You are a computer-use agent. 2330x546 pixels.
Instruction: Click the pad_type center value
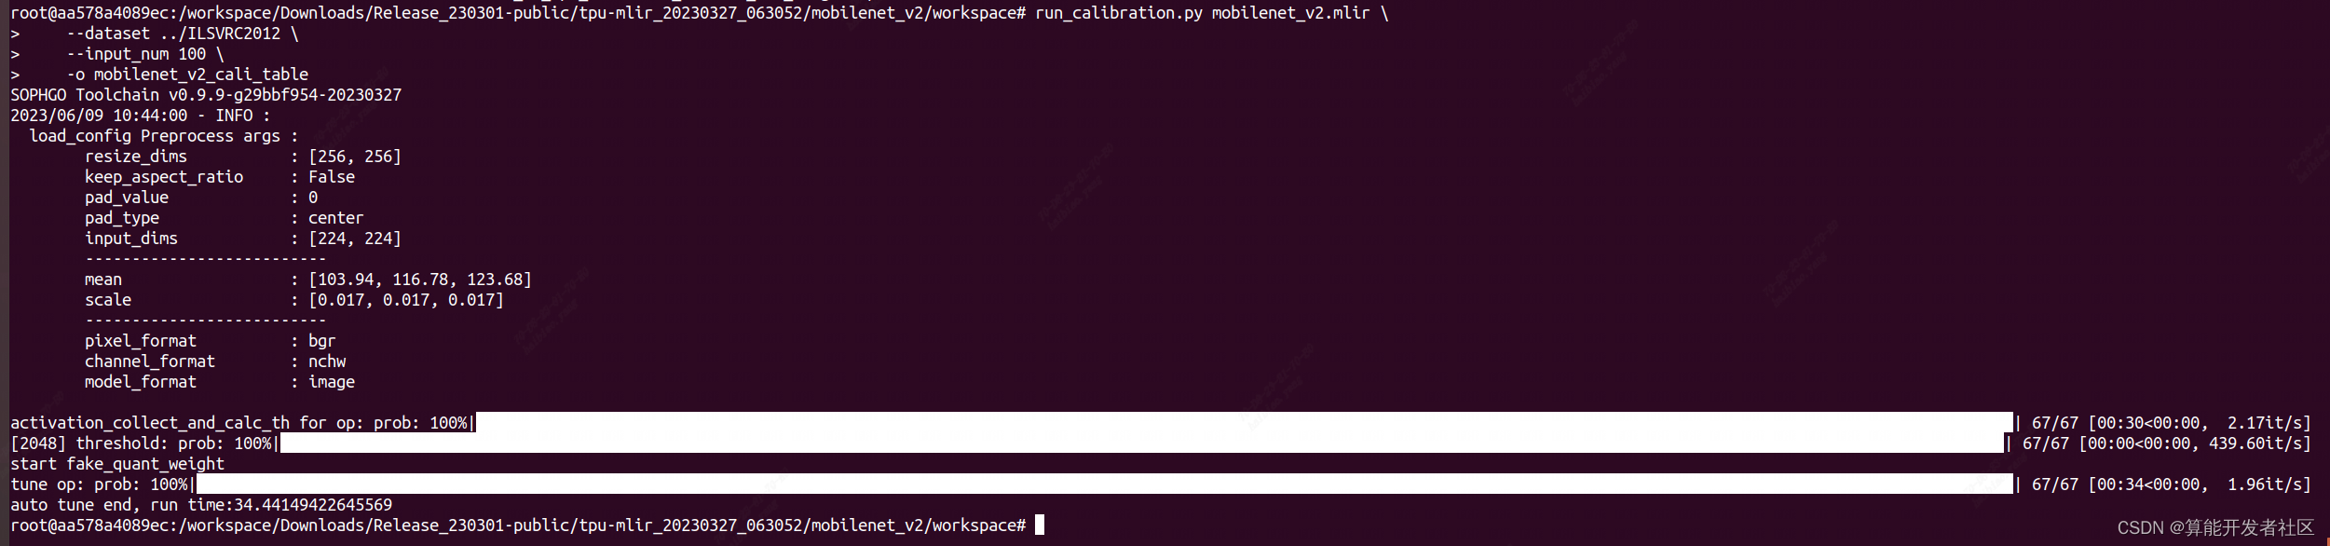click(x=335, y=218)
